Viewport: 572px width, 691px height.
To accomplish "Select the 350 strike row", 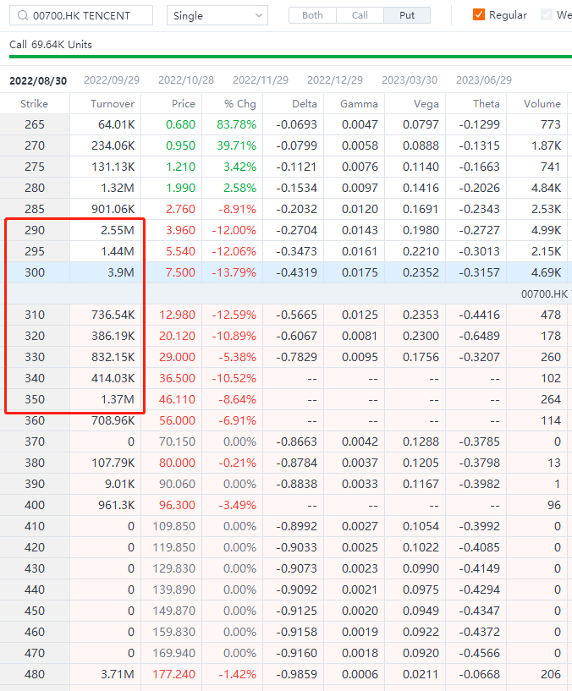I will click(x=286, y=400).
